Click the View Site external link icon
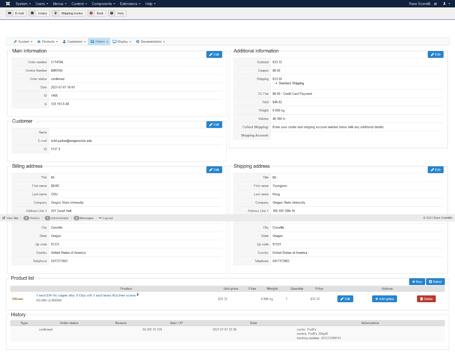Image resolution: width=455 pixels, height=363 pixels. (x=4, y=218)
